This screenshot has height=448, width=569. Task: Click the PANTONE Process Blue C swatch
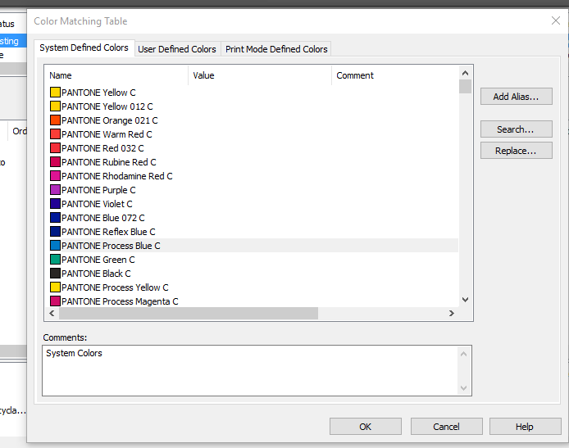click(55, 246)
